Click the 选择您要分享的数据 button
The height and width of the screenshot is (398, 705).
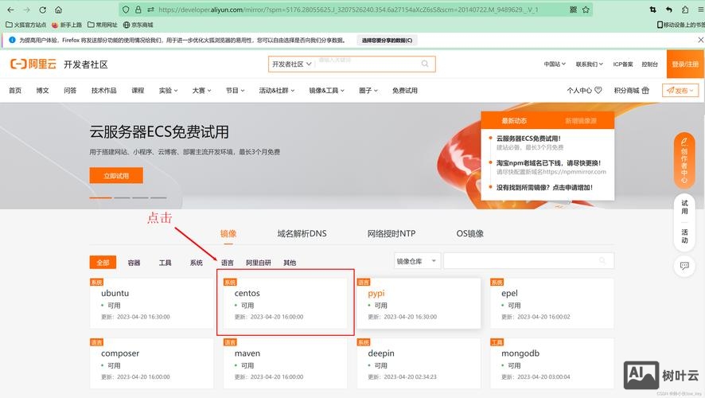(388, 40)
